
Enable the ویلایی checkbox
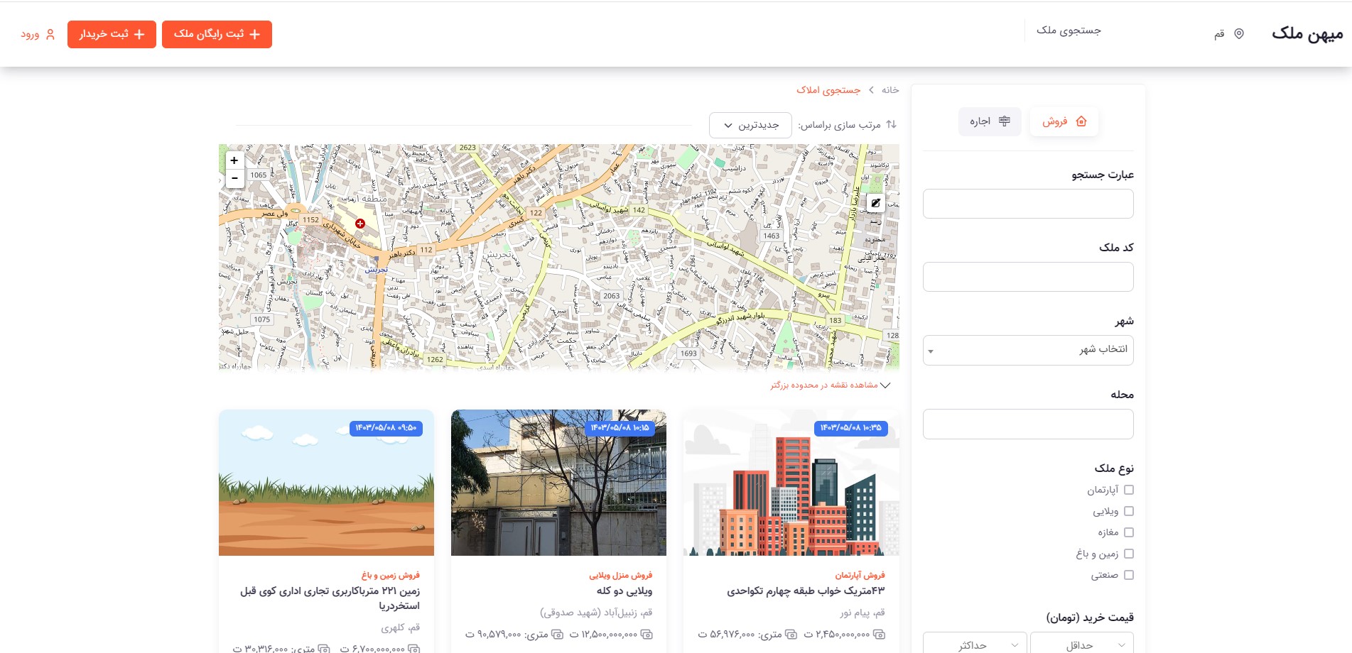pyautogui.click(x=1129, y=511)
